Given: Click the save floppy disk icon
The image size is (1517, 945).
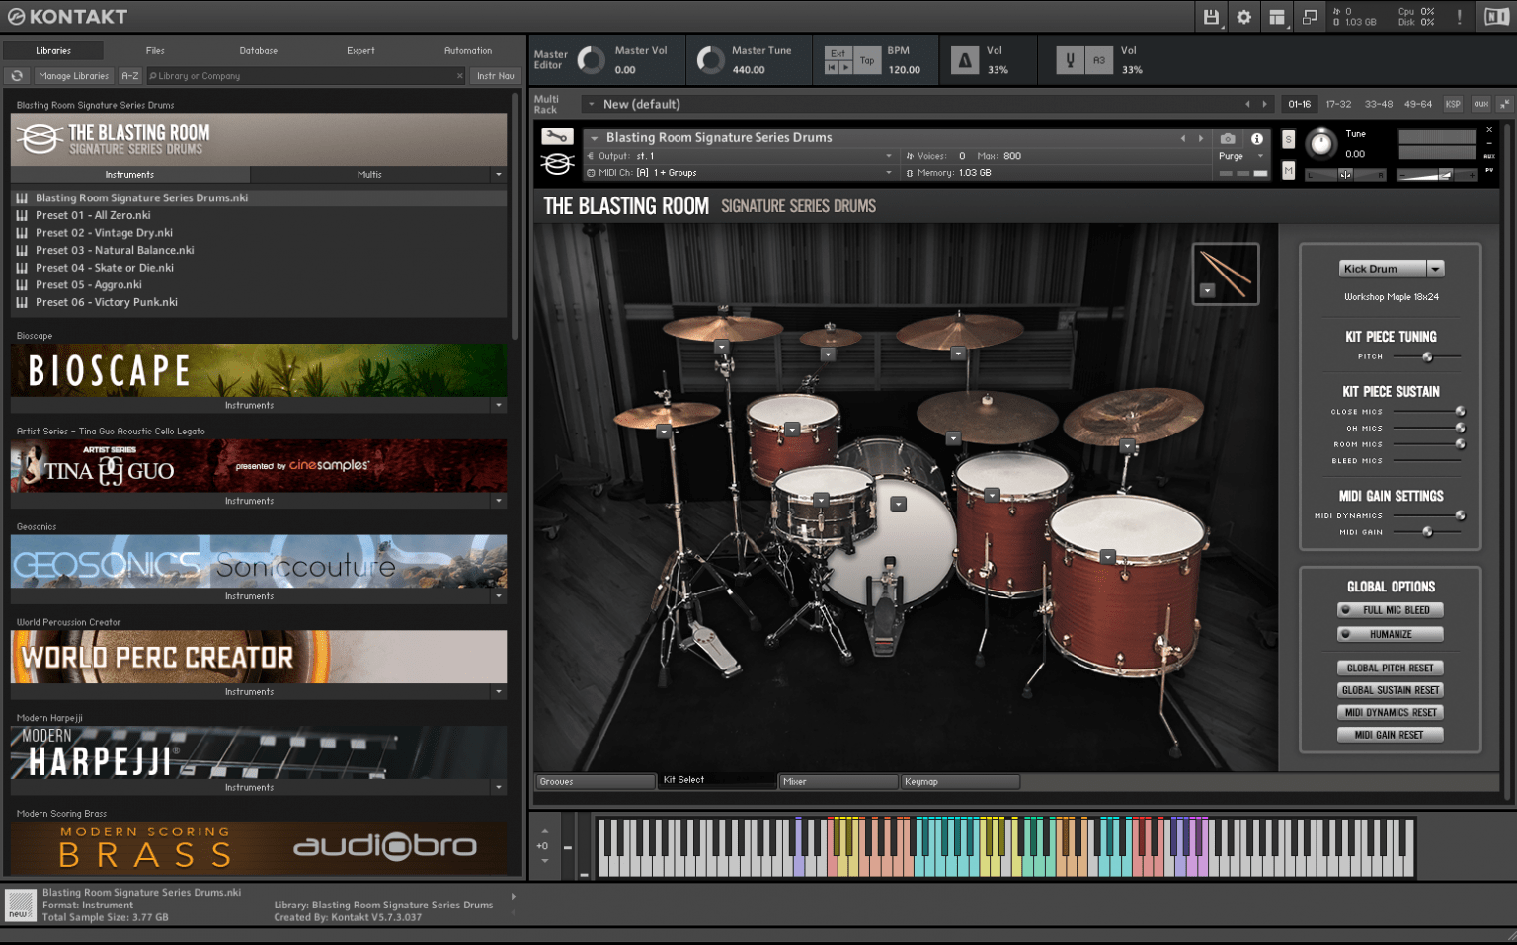Looking at the screenshot, I should [1211, 17].
